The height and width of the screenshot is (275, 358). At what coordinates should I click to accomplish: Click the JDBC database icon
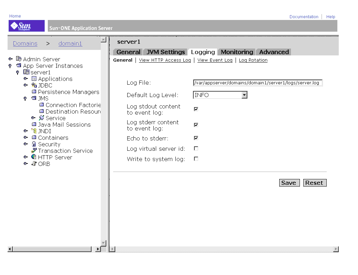34,85
